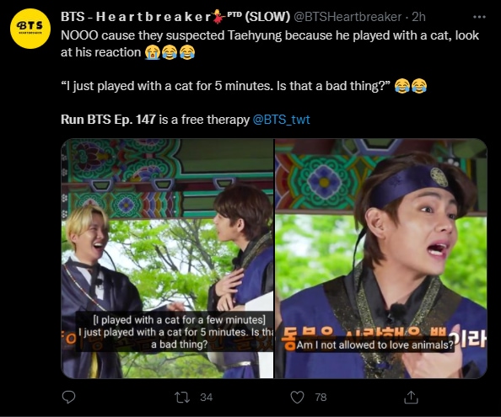Viewport: 501px width, 417px height.
Task: Open the three-dot more options menu
Action: [x=479, y=17]
